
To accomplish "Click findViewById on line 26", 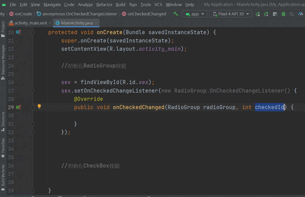I will coord(100,82).
